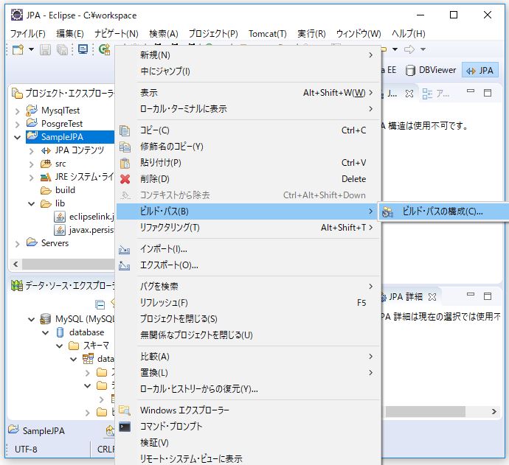Open the DBViewer perspective
Screen dimensions: 509x465
[432, 70]
